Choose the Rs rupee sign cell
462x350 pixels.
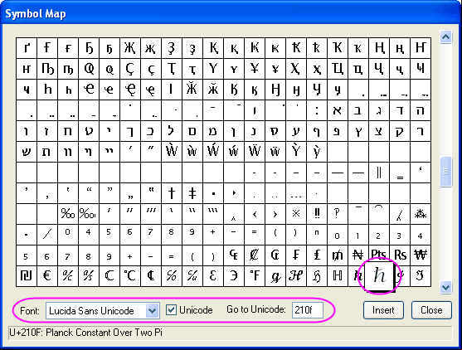[400, 255]
